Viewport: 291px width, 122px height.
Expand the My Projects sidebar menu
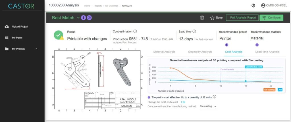tap(36, 49)
